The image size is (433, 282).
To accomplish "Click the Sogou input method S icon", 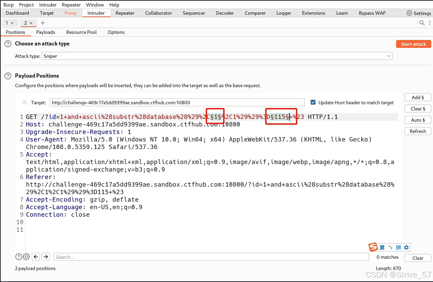I will coord(373,247).
